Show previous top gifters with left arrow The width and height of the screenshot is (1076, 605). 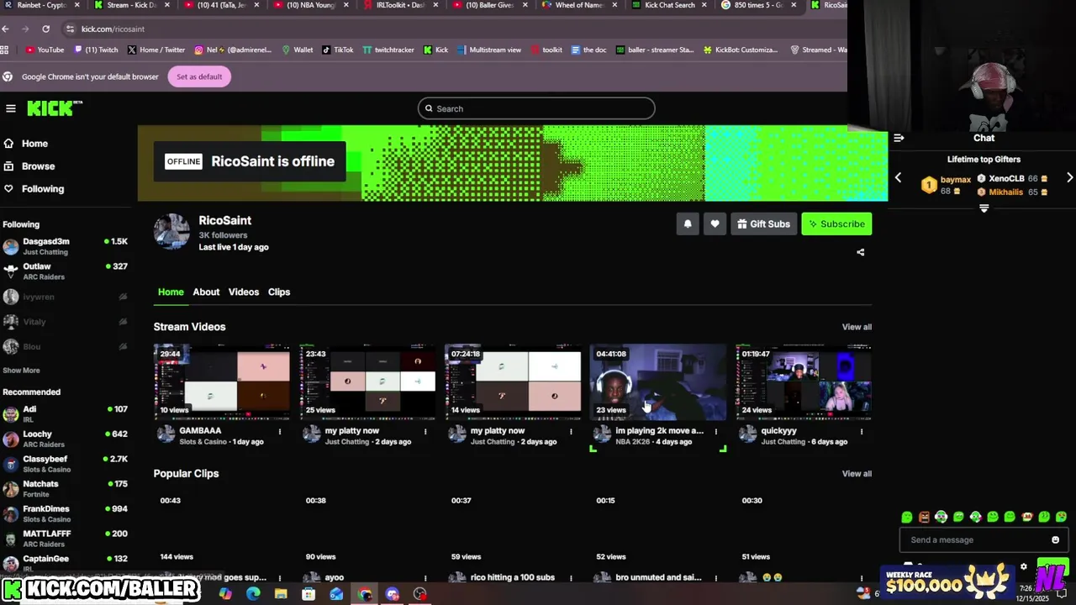coord(898,178)
